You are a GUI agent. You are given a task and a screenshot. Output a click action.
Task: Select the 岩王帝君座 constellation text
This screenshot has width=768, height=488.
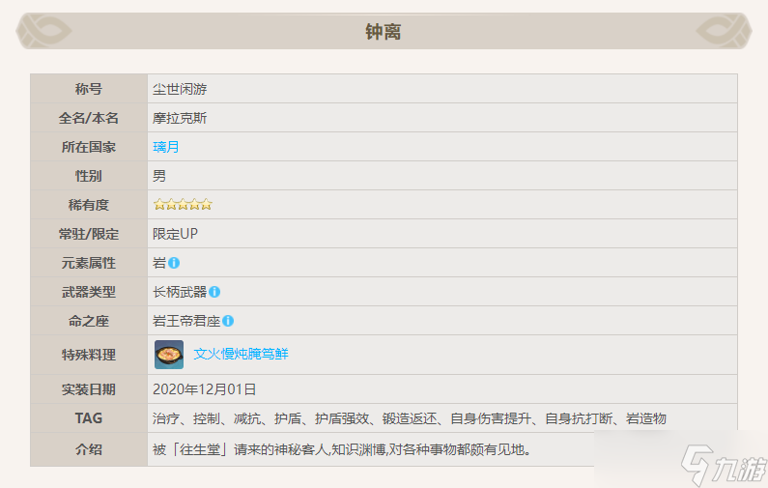[x=186, y=321]
